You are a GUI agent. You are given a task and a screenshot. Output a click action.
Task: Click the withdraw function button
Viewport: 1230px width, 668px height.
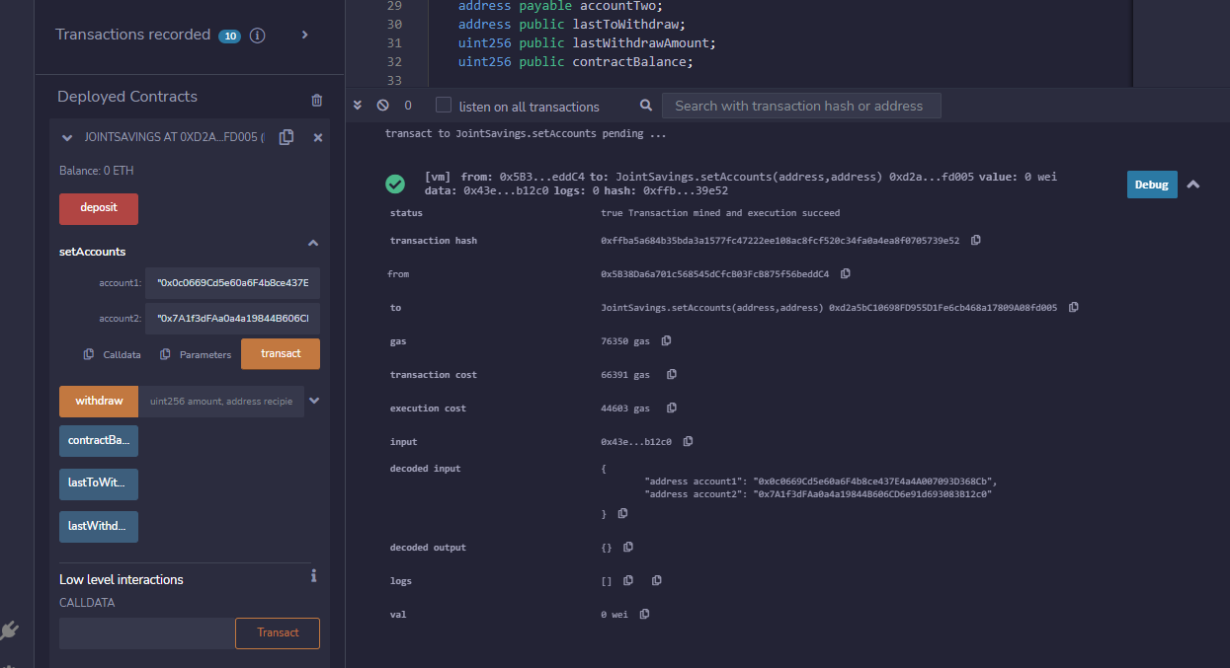point(99,401)
